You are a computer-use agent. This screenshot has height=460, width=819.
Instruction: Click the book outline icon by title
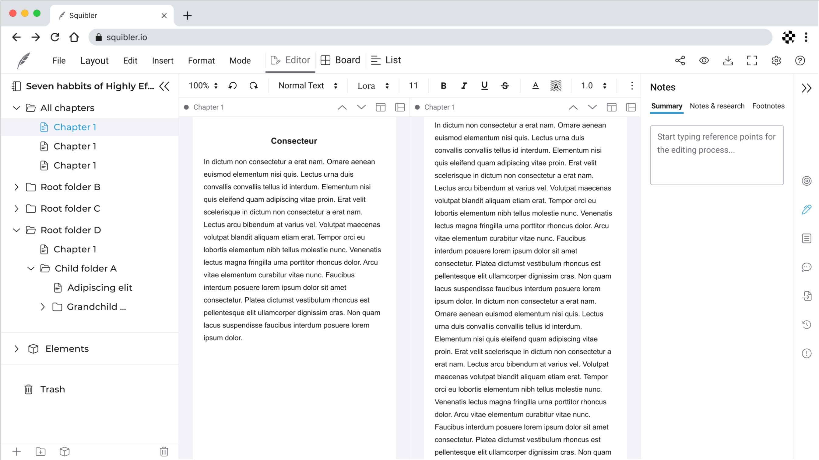(x=16, y=86)
